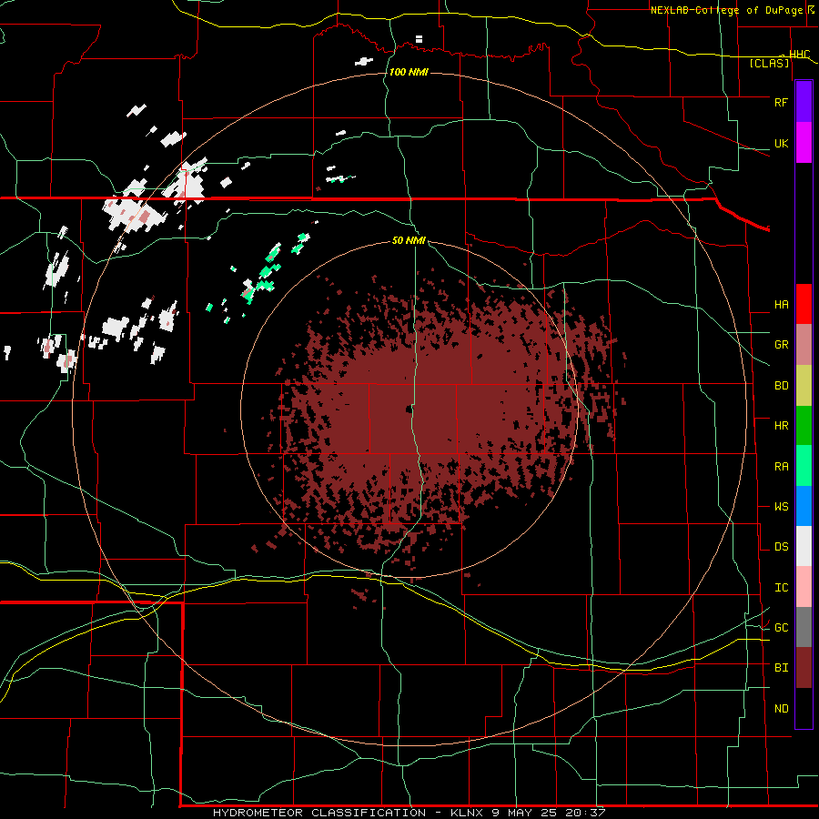The image size is (819, 819).
Task: Click the DS white legend swatch
Action: pos(804,546)
